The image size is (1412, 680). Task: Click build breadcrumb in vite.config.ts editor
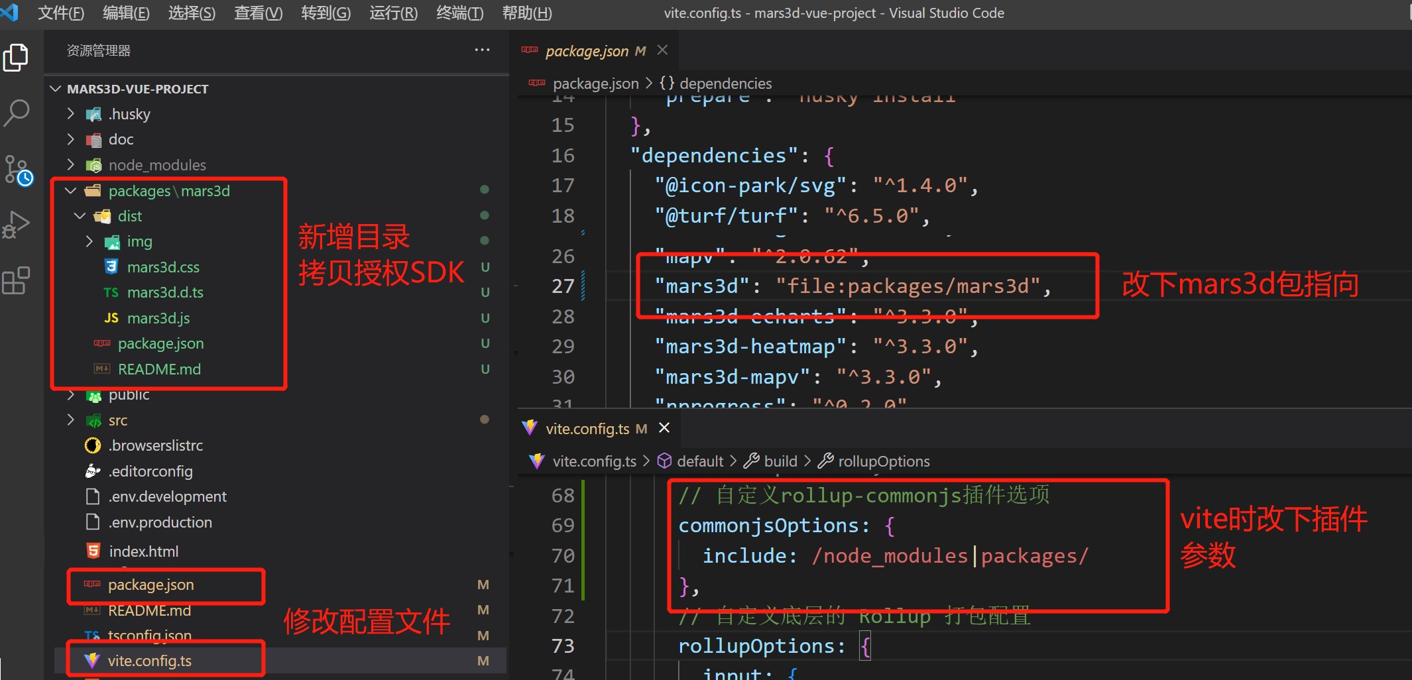(781, 461)
